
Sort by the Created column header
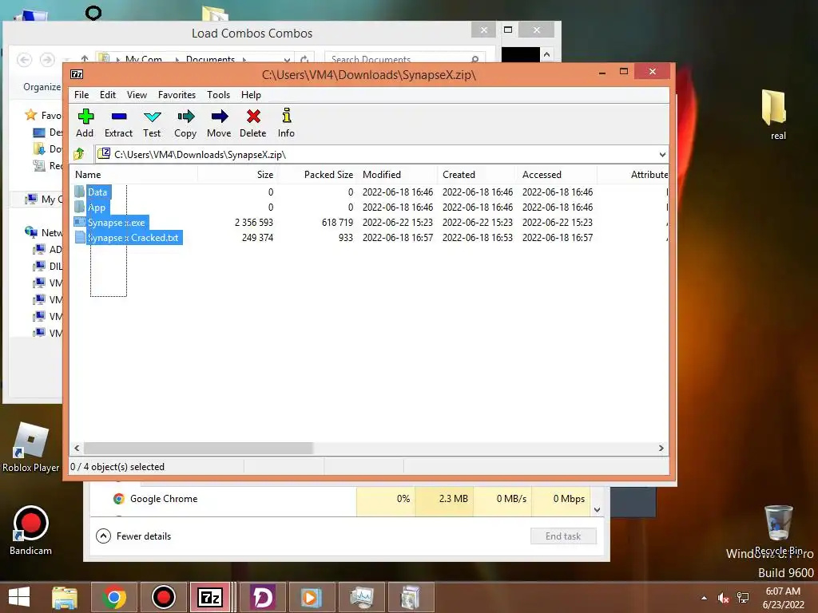[478, 175]
